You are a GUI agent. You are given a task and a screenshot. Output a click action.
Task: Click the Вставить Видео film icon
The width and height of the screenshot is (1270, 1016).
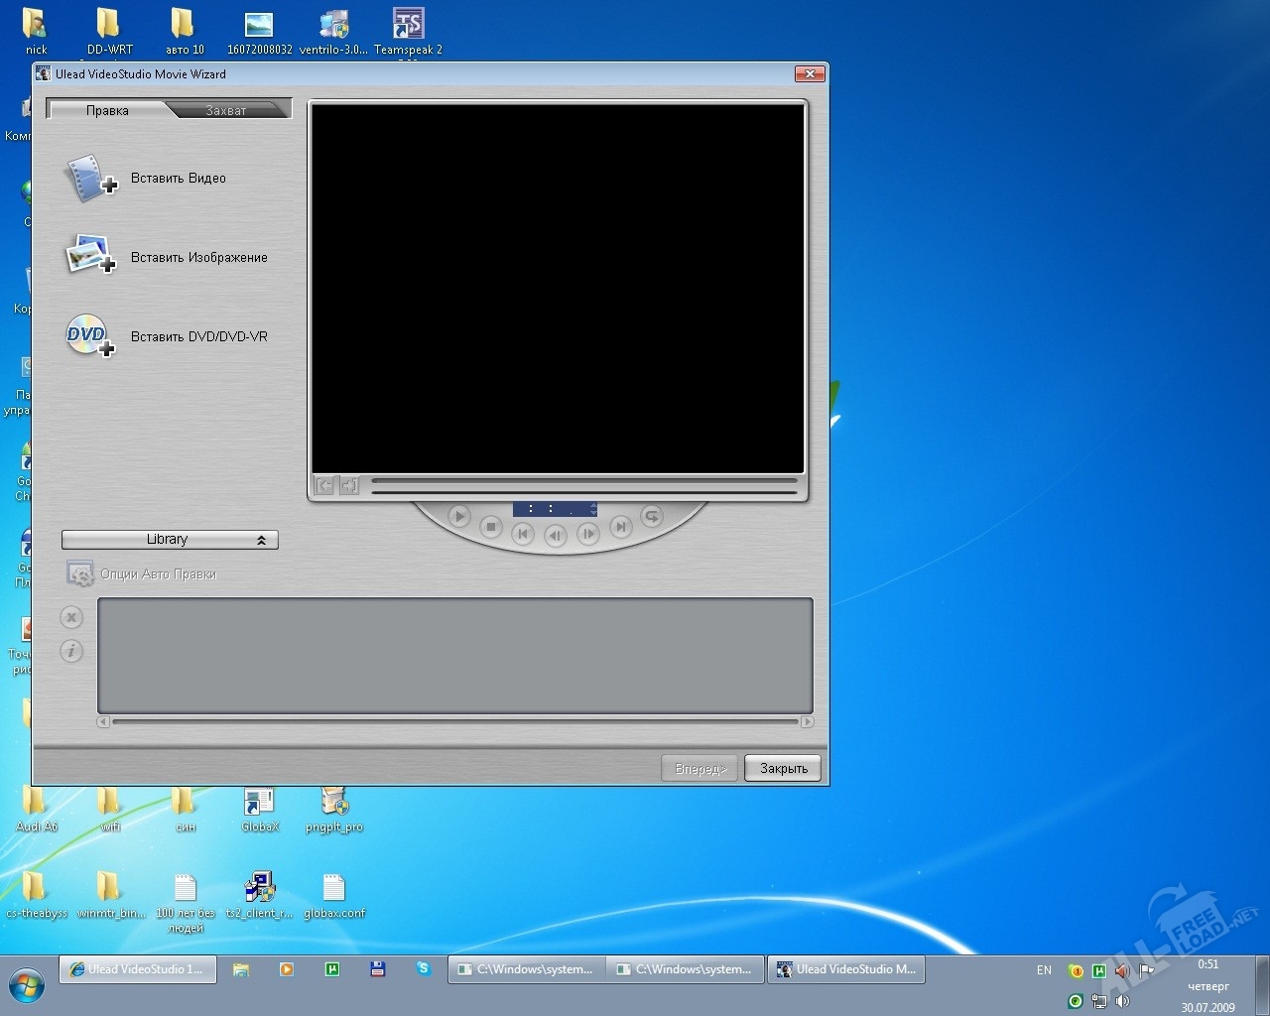90,180
